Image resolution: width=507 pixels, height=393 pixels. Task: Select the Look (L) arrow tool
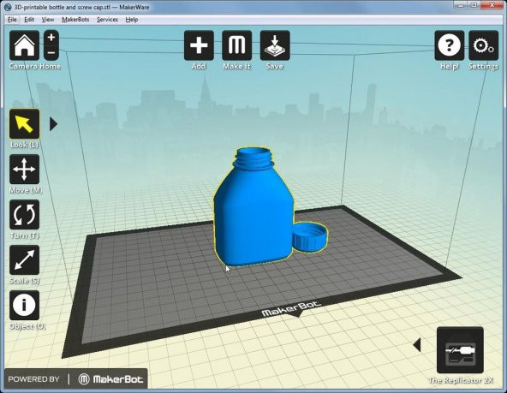(x=25, y=124)
